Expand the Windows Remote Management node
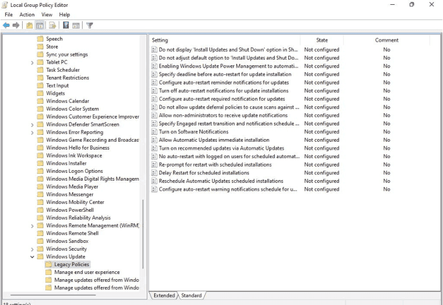The height and width of the screenshot is (305, 443). (32, 226)
